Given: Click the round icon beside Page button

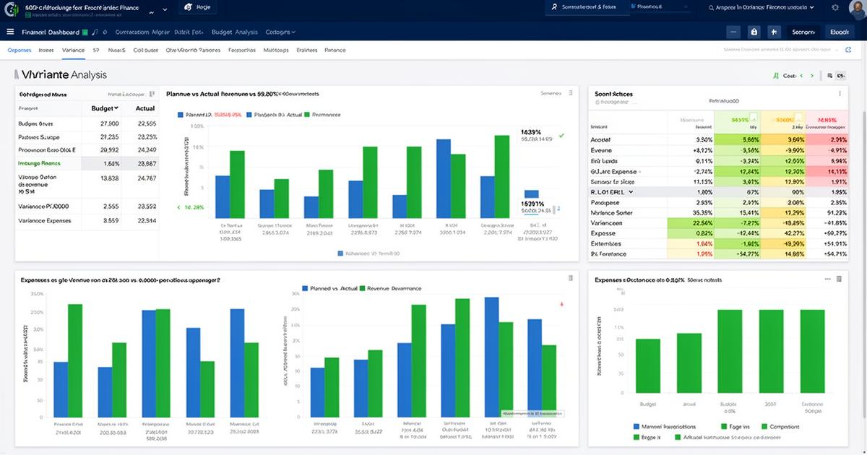Looking at the screenshot, I should click(x=189, y=6).
